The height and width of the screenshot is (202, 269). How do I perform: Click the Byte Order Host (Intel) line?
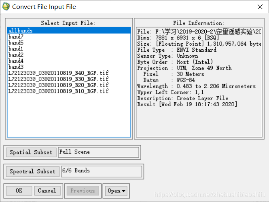point(175,62)
